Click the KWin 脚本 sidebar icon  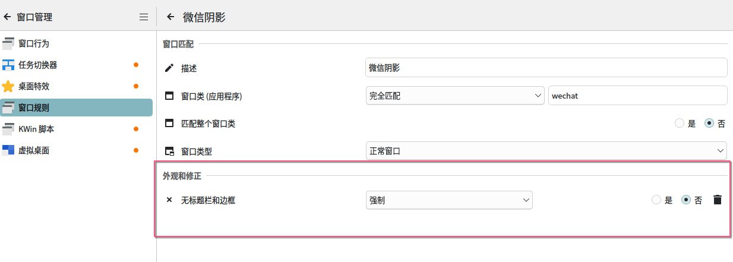pyautogui.click(x=8, y=129)
